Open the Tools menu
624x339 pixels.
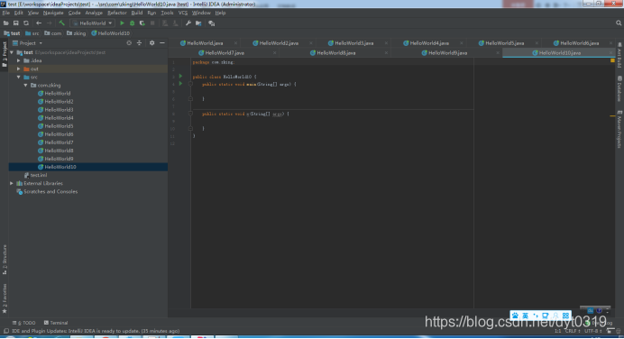coord(167,14)
